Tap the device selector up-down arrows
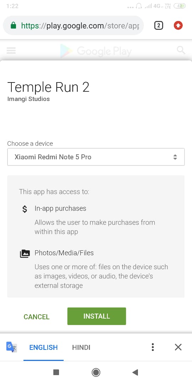 point(175,157)
